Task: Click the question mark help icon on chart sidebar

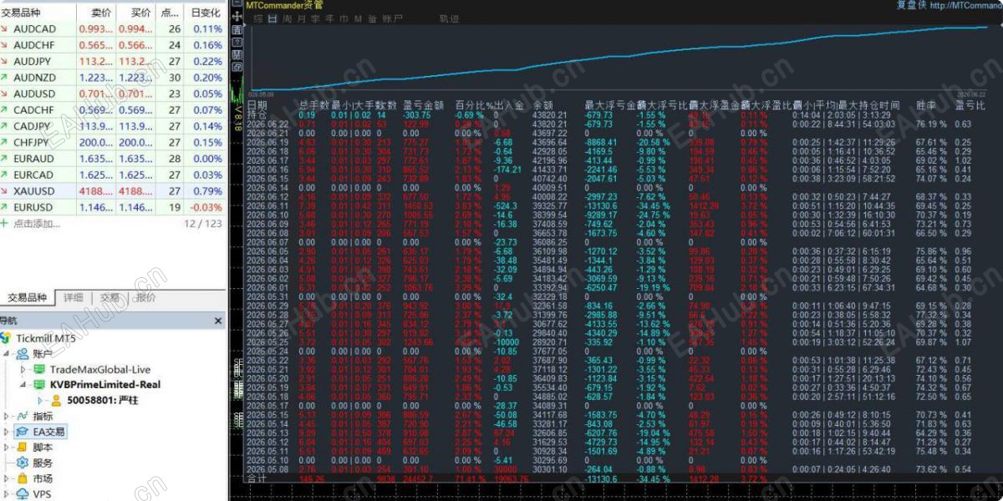Action: point(237,42)
